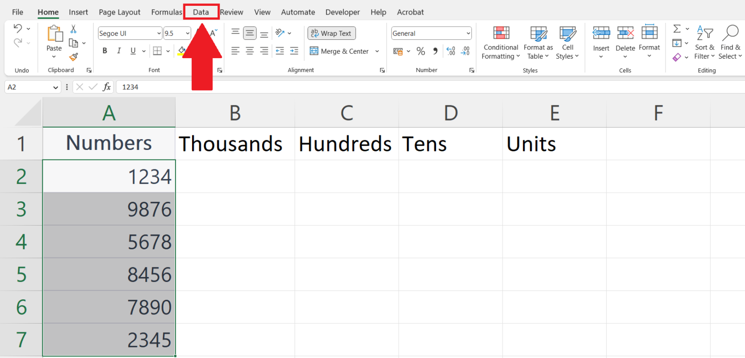Click Decrease Decimal icon

466,51
